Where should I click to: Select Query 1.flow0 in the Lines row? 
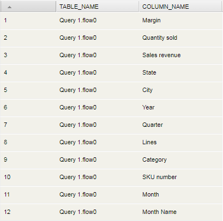point(78,142)
